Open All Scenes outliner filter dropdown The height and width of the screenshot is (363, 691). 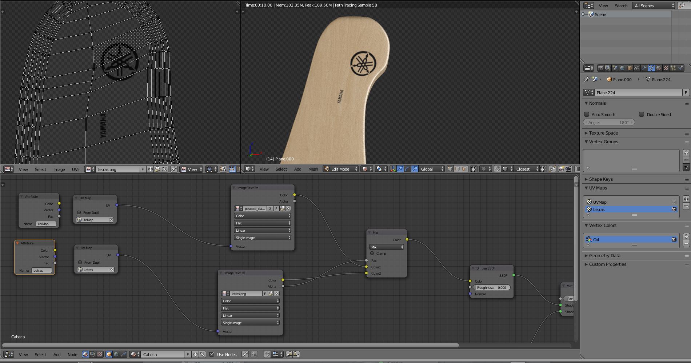[654, 5]
